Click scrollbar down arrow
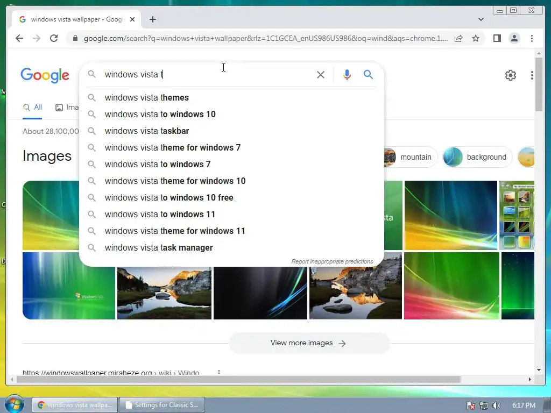 (539, 370)
